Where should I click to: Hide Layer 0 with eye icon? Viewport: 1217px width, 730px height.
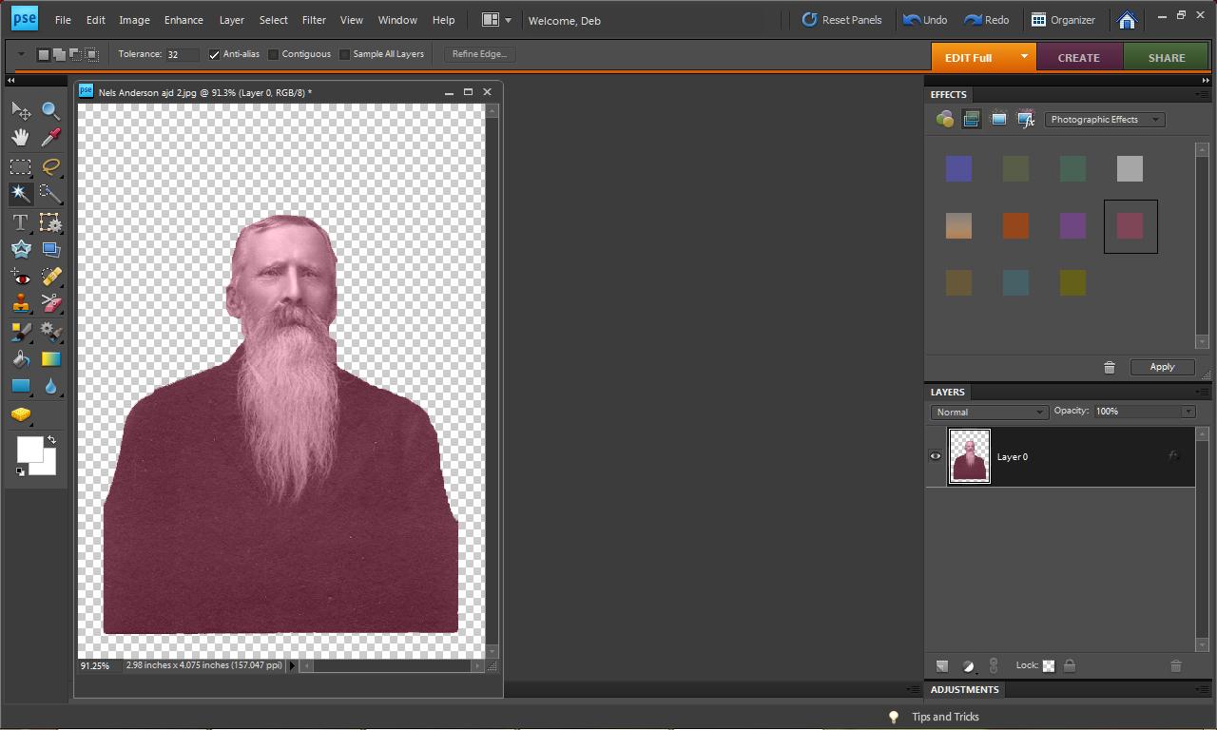pos(936,456)
